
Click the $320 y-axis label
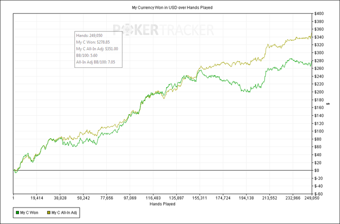[x=319, y=45]
